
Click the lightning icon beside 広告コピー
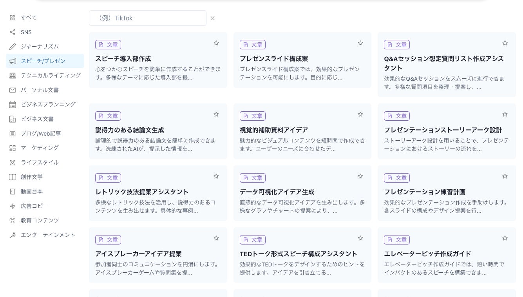click(x=13, y=206)
